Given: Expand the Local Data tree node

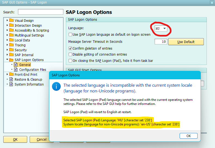Looking at the screenshot, I should pos(7,40).
